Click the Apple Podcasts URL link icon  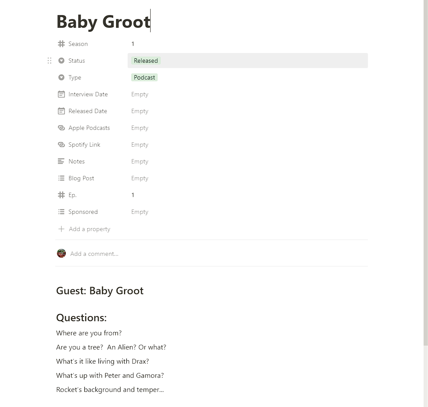point(61,128)
